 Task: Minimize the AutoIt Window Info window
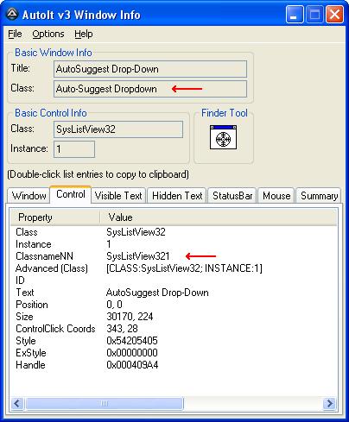295,15
